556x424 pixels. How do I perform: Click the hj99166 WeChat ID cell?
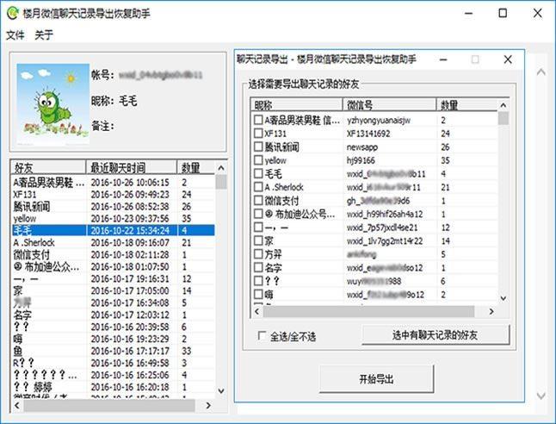[x=361, y=160]
